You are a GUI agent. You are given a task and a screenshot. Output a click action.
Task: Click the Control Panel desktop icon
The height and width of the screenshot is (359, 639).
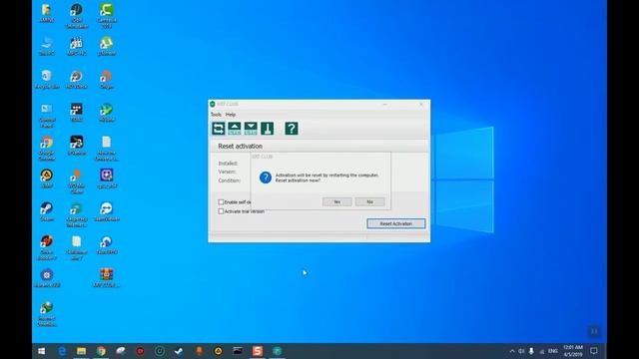(x=47, y=116)
